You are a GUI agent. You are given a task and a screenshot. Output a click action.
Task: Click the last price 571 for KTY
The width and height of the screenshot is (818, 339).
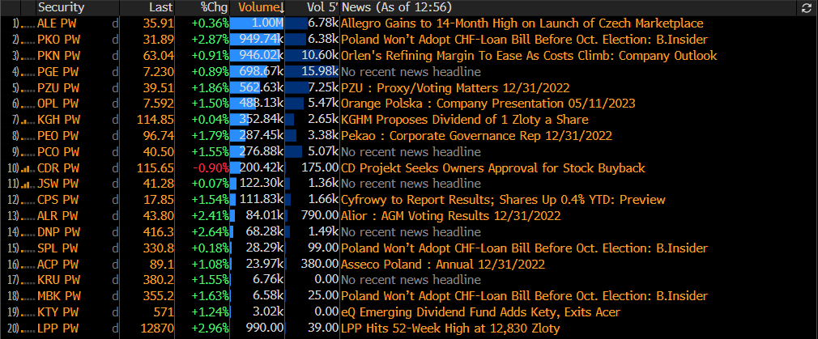coord(164,312)
